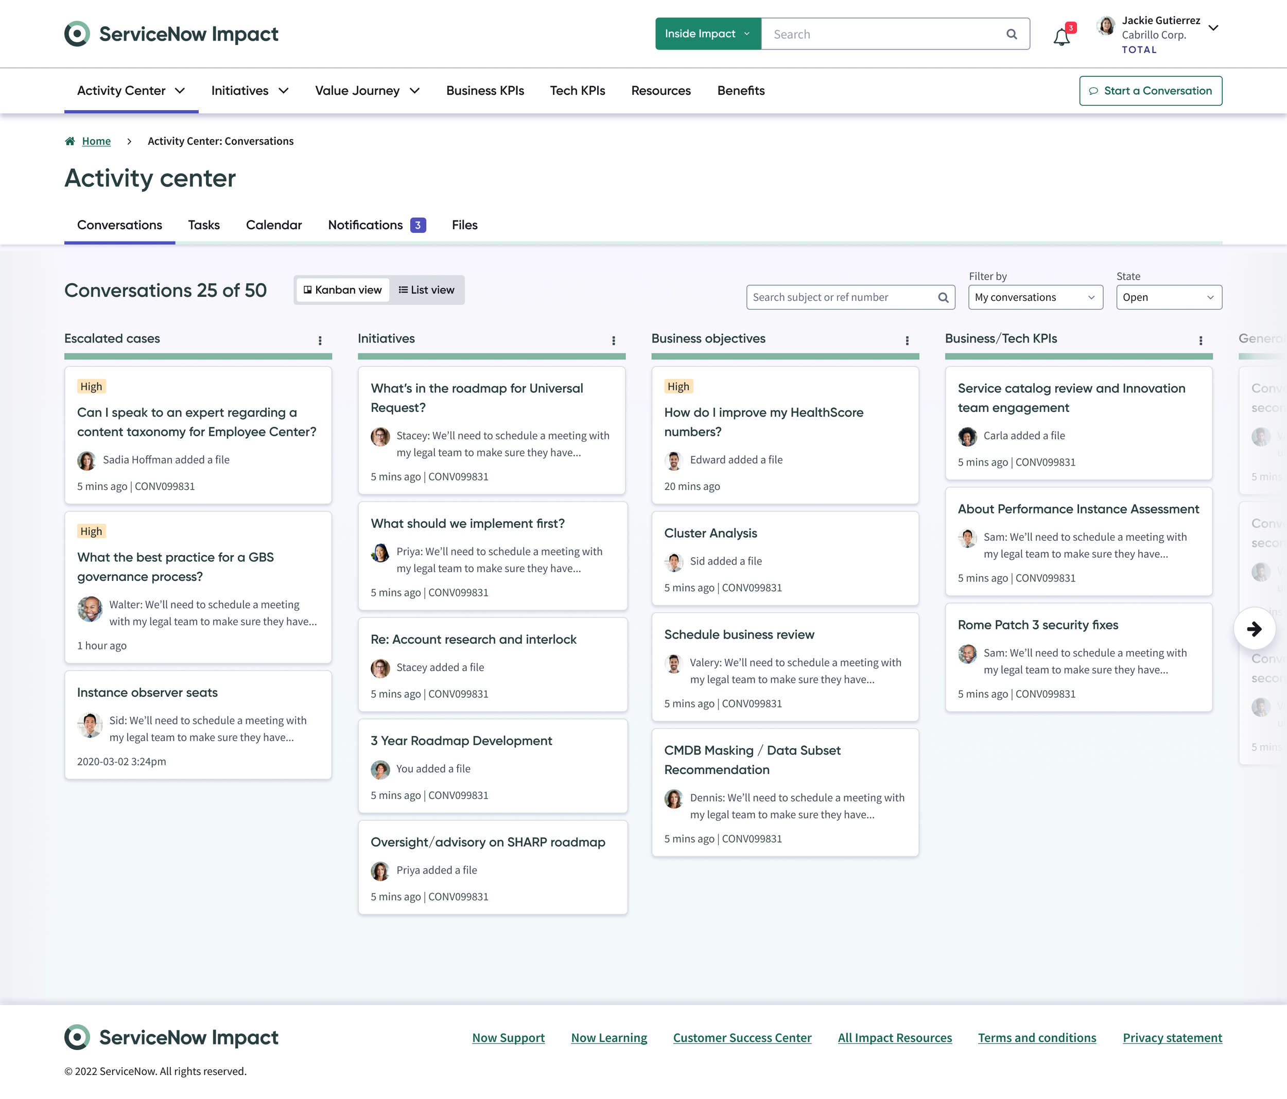
Task: Open the Now Learning footer link
Action: click(x=608, y=1038)
